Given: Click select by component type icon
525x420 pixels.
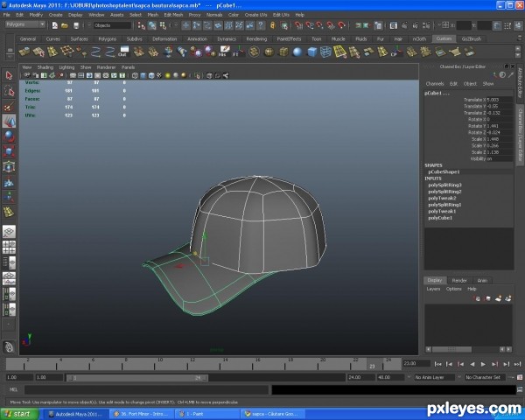Looking at the screenshot, I should click(163, 25).
